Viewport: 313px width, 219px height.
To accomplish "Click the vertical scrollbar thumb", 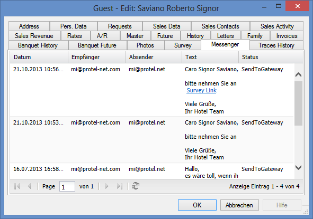I will [298, 103].
